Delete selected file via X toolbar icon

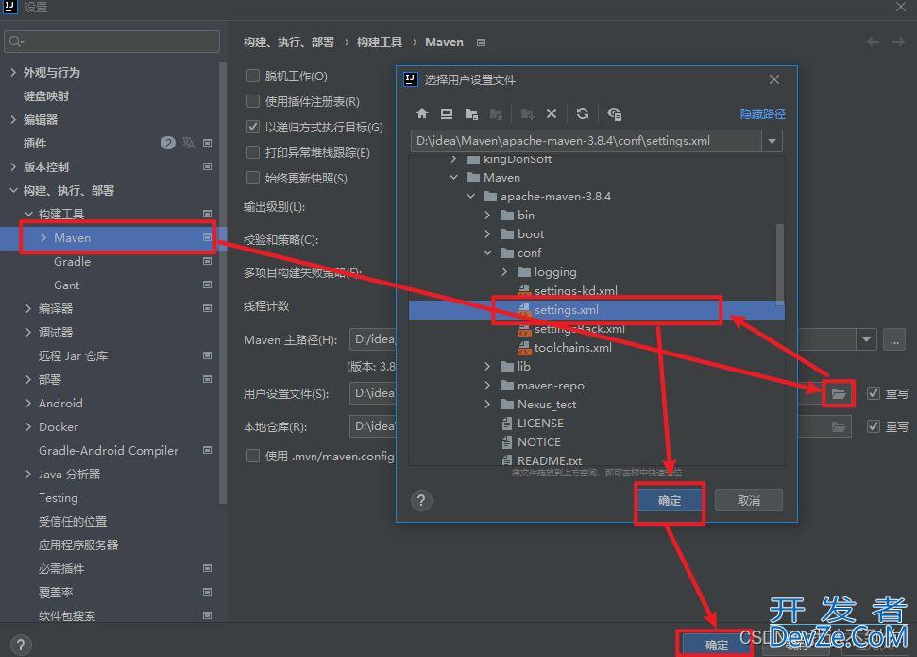[x=551, y=113]
